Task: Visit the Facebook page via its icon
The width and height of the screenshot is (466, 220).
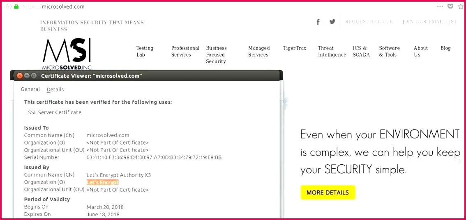Action: 318,22
